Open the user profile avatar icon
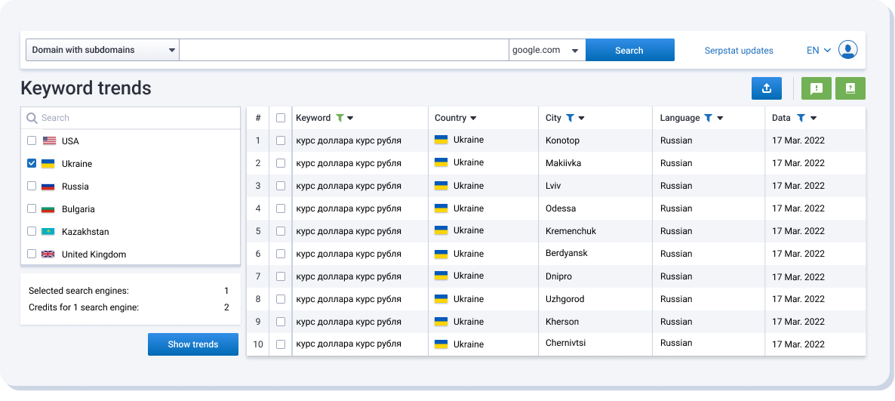The height and width of the screenshot is (401, 895). coord(848,50)
